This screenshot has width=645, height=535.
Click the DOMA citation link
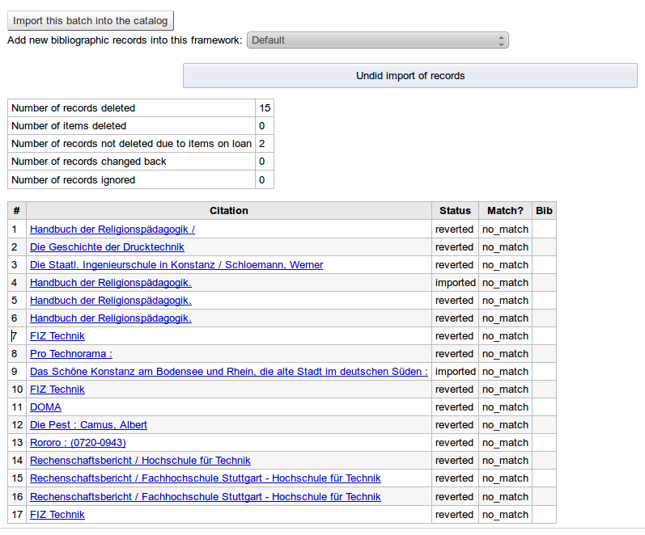pyautogui.click(x=45, y=407)
